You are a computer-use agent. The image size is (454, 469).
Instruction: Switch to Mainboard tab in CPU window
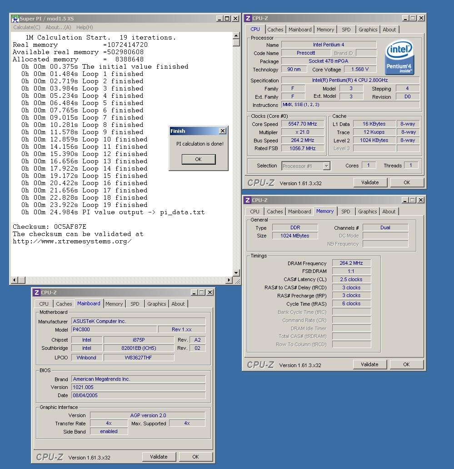click(300, 30)
